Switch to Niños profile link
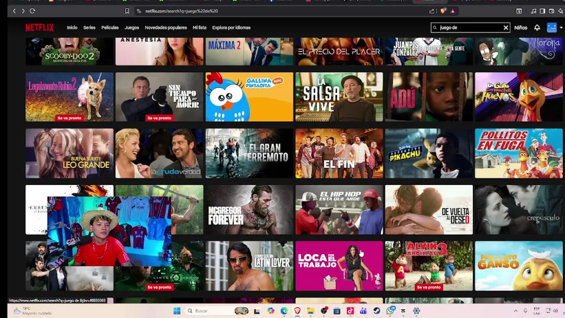The height and width of the screenshot is (318, 565). [x=521, y=27]
